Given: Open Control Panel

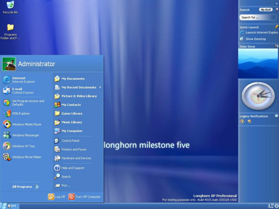Looking at the screenshot, I should coord(67,140).
